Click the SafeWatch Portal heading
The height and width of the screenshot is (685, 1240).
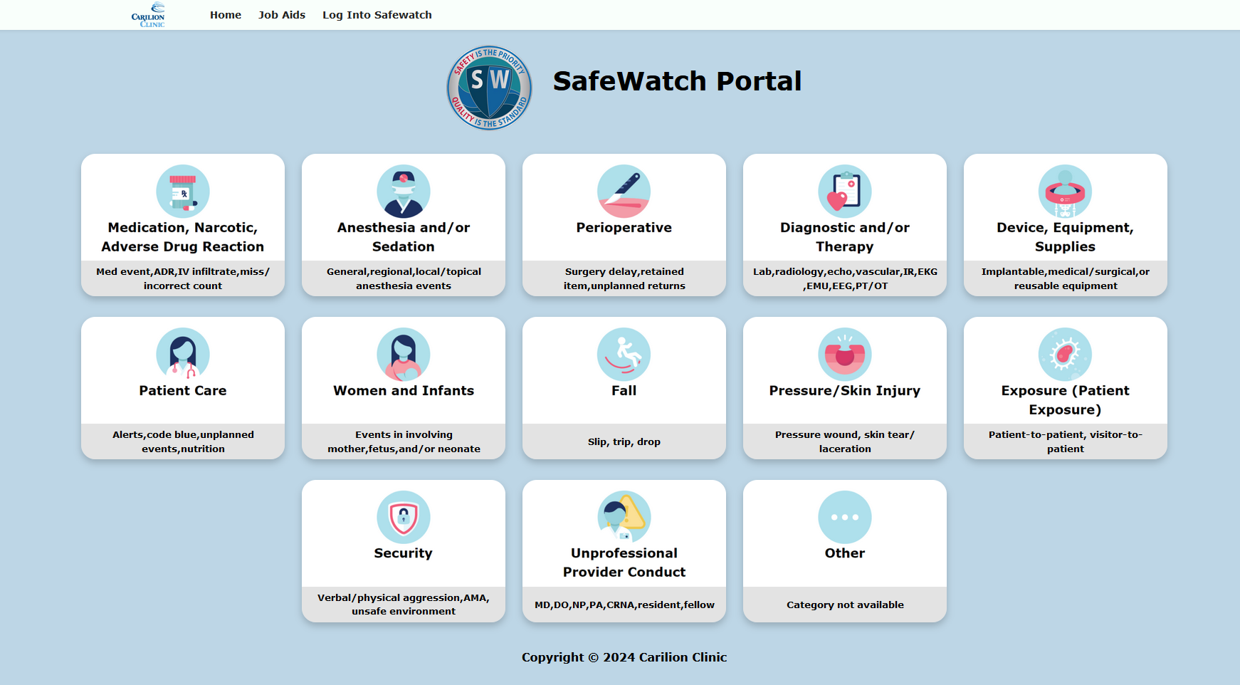point(677,81)
